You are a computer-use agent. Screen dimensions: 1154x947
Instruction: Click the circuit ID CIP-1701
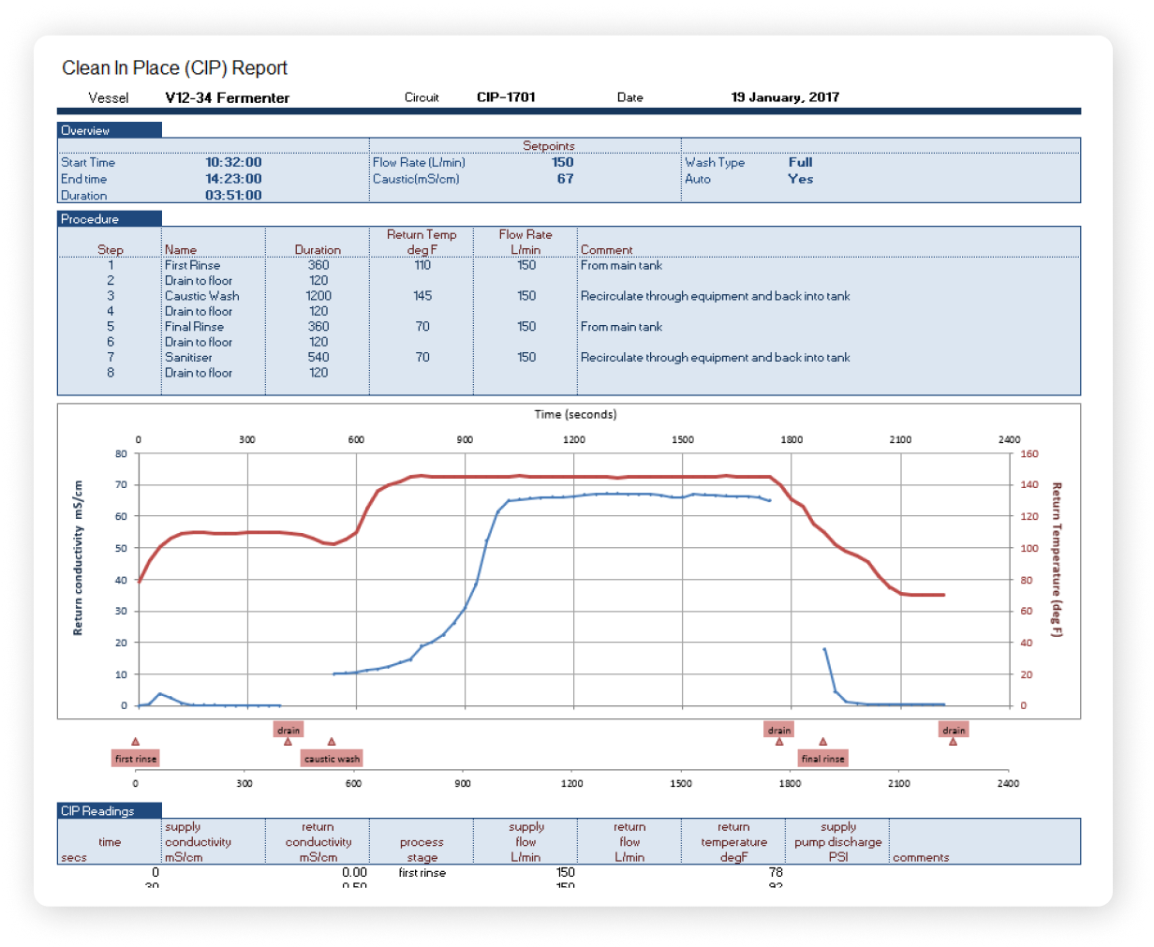(x=506, y=97)
